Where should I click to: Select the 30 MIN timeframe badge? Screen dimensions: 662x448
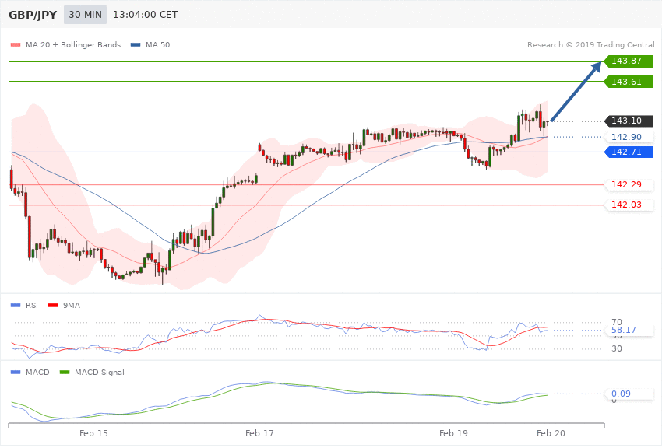click(86, 15)
